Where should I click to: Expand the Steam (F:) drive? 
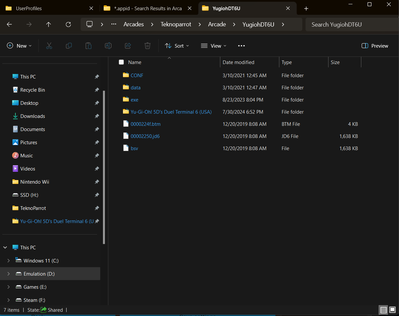[x=9, y=300]
